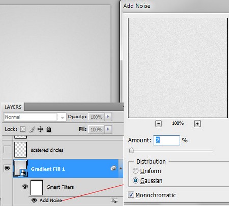Open Add Noise filter blending options icon
Image resolution: width=229 pixels, height=206 pixels.
click(114, 200)
